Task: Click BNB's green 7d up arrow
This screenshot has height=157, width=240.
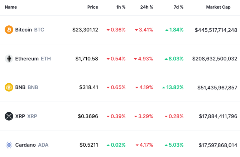Action: point(164,87)
